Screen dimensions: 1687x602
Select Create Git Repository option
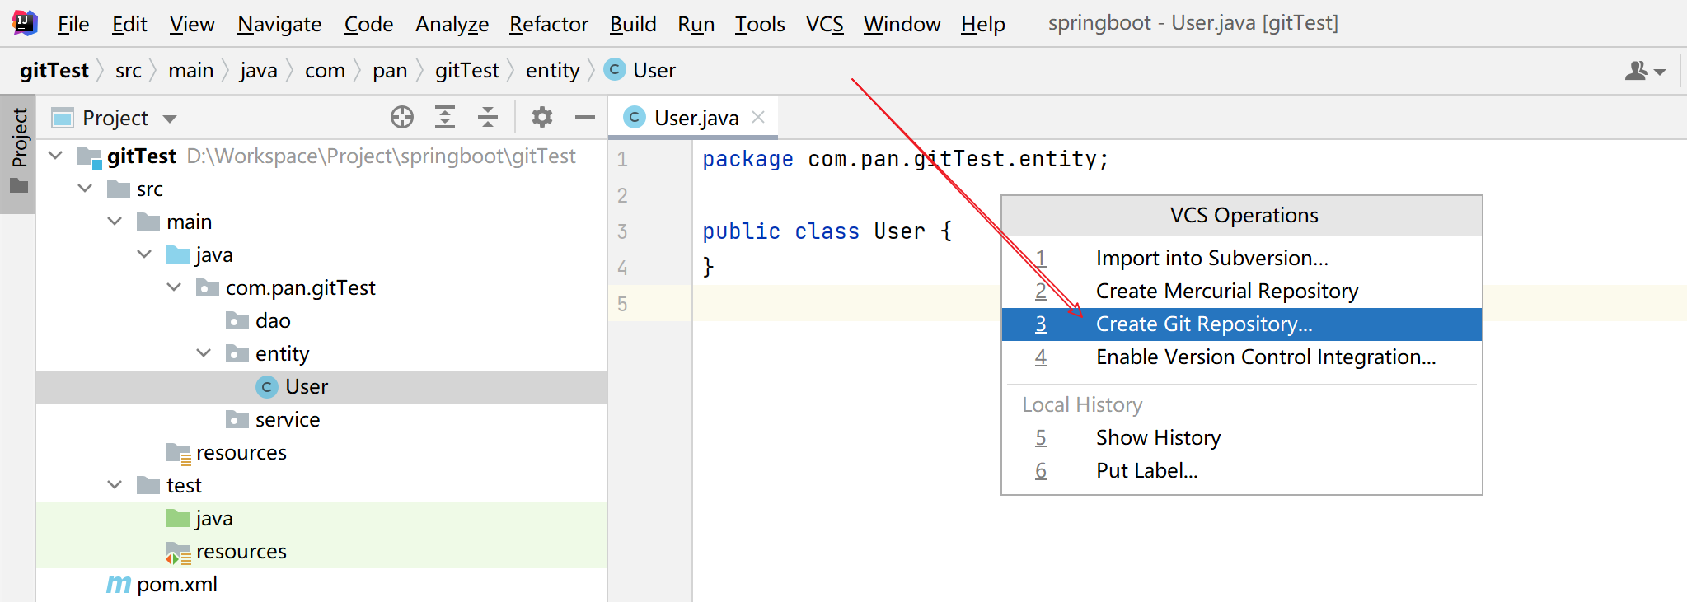click(x=1203, y=324)
